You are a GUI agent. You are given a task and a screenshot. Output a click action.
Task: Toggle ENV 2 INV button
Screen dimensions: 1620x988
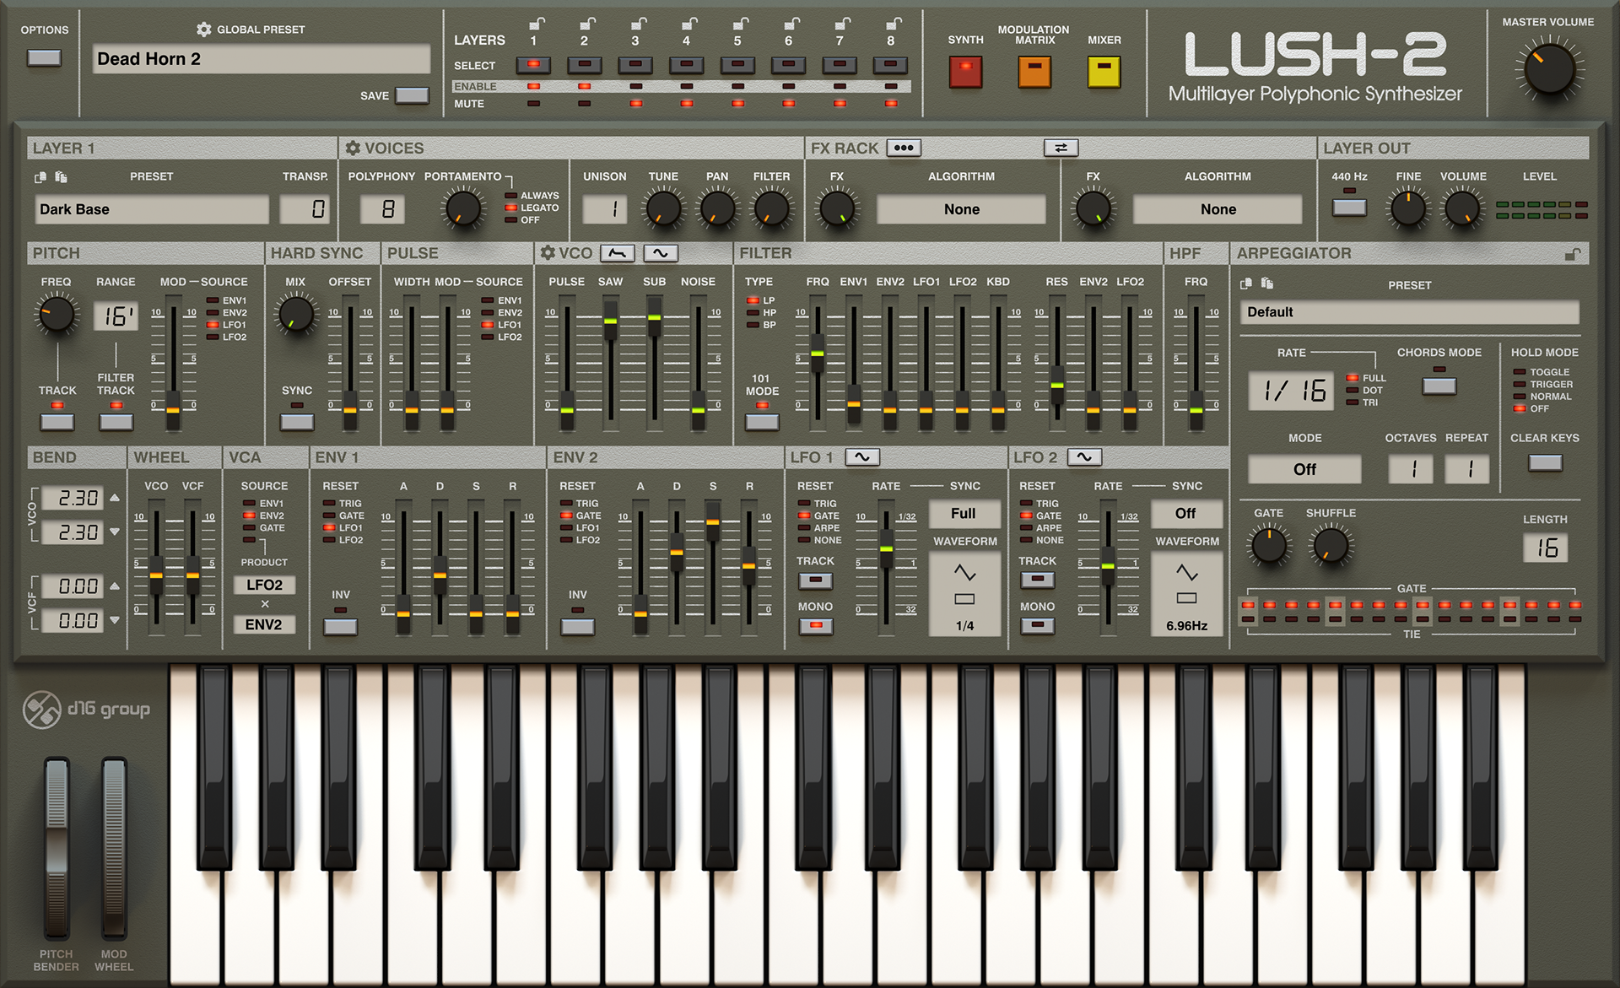(577, 627)
